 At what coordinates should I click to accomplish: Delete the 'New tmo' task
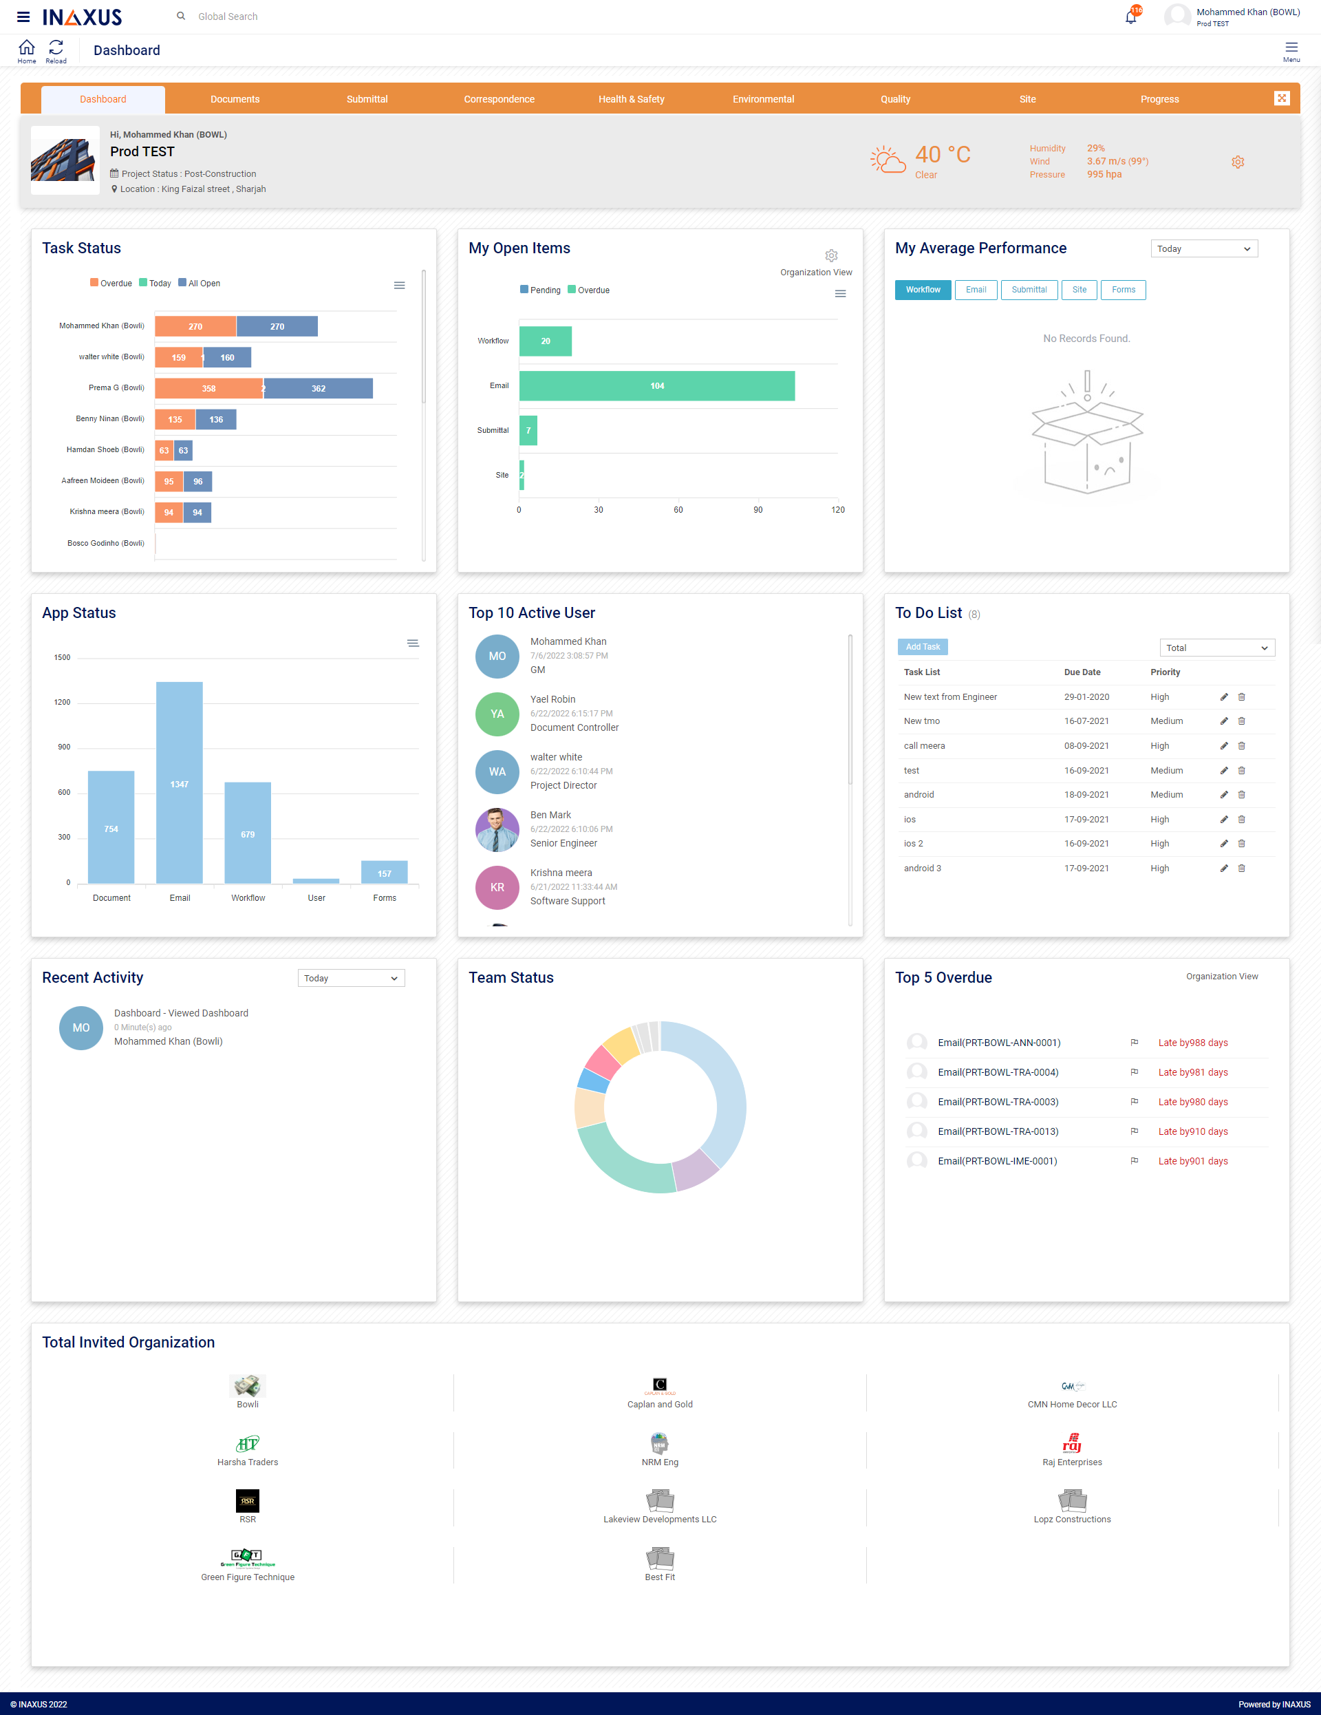coord(1242,721)
